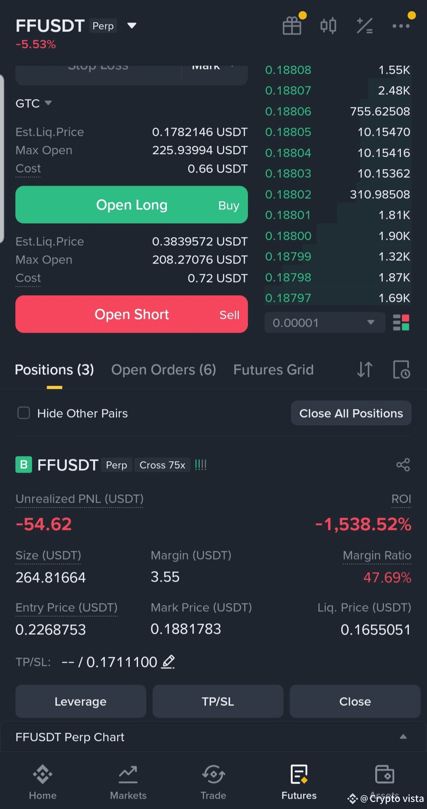Viewport: 427px width, 809px height.
Task: Open the three-dot more options menu
Action: point(401,26)
